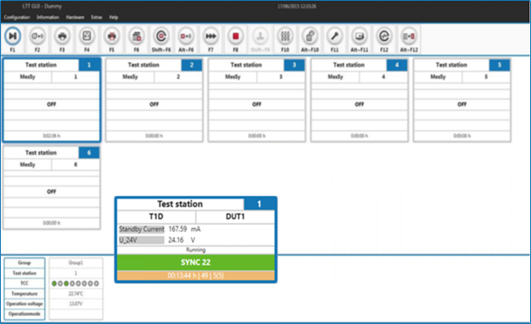Click the F1 play/step toolbar icon
The image size is (531, 324).
[x=13, y=36]
